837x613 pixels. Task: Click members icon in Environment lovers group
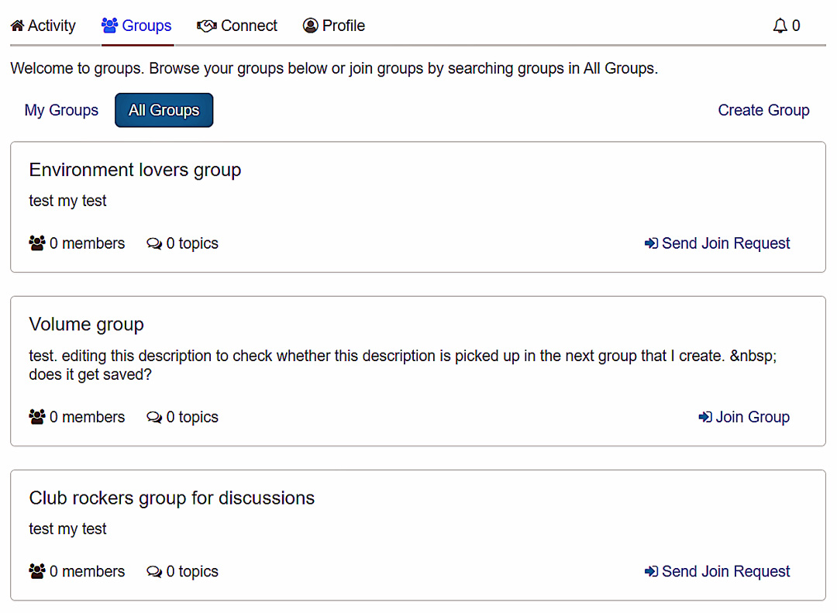tap(37, 243)
